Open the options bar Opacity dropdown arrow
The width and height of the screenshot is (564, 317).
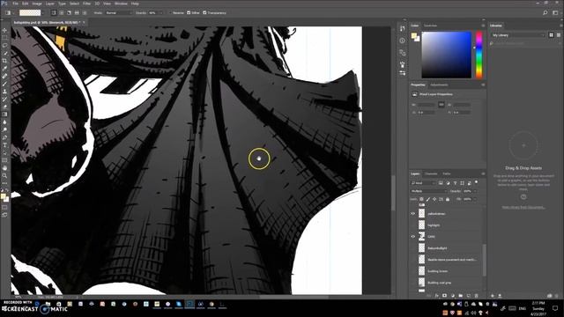tap(160, 12)
